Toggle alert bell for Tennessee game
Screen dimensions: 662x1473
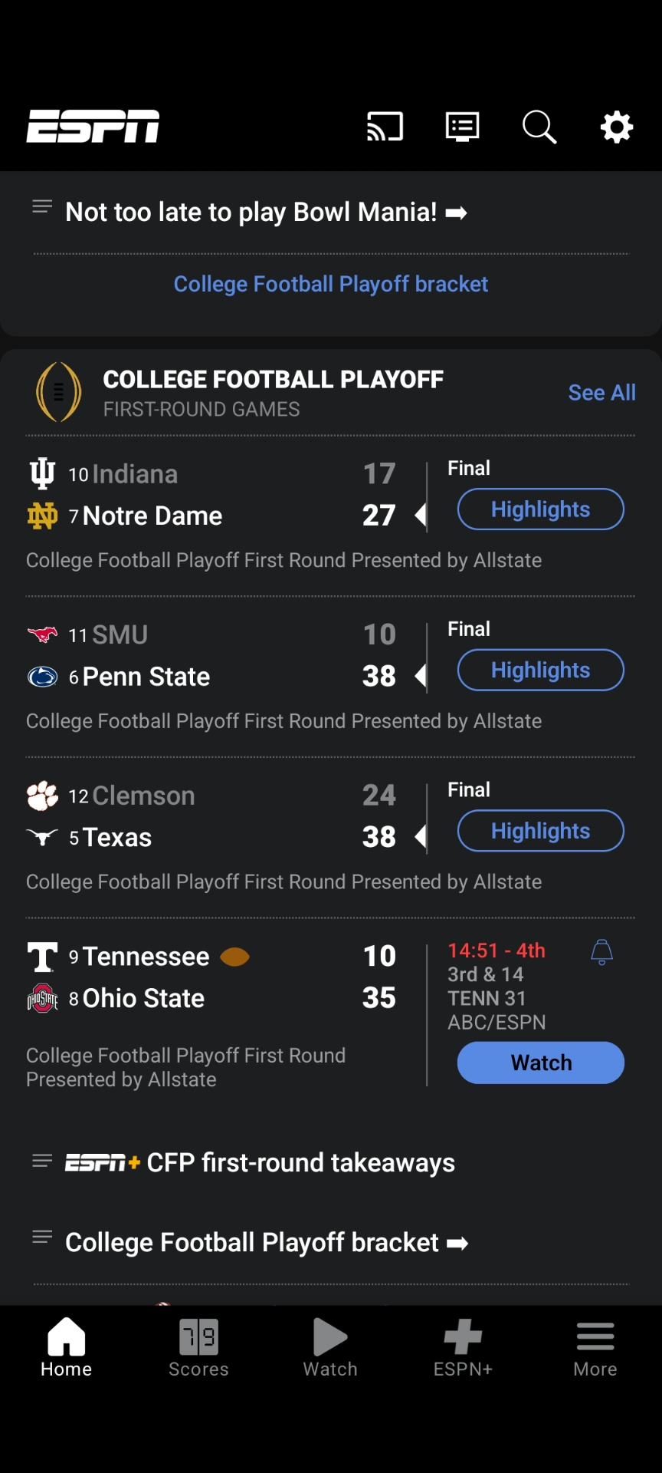tap(601, 952)
